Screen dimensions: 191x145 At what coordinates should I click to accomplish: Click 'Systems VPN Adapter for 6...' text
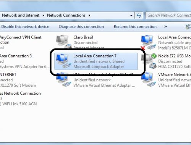coord(24,66)
